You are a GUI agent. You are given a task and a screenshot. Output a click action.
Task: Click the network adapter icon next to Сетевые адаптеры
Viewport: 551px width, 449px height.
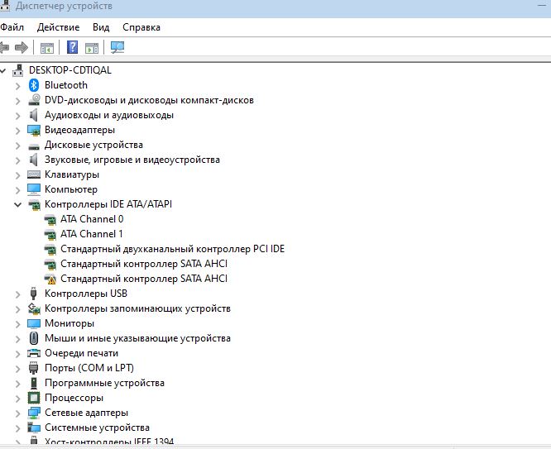coord(34,413)
